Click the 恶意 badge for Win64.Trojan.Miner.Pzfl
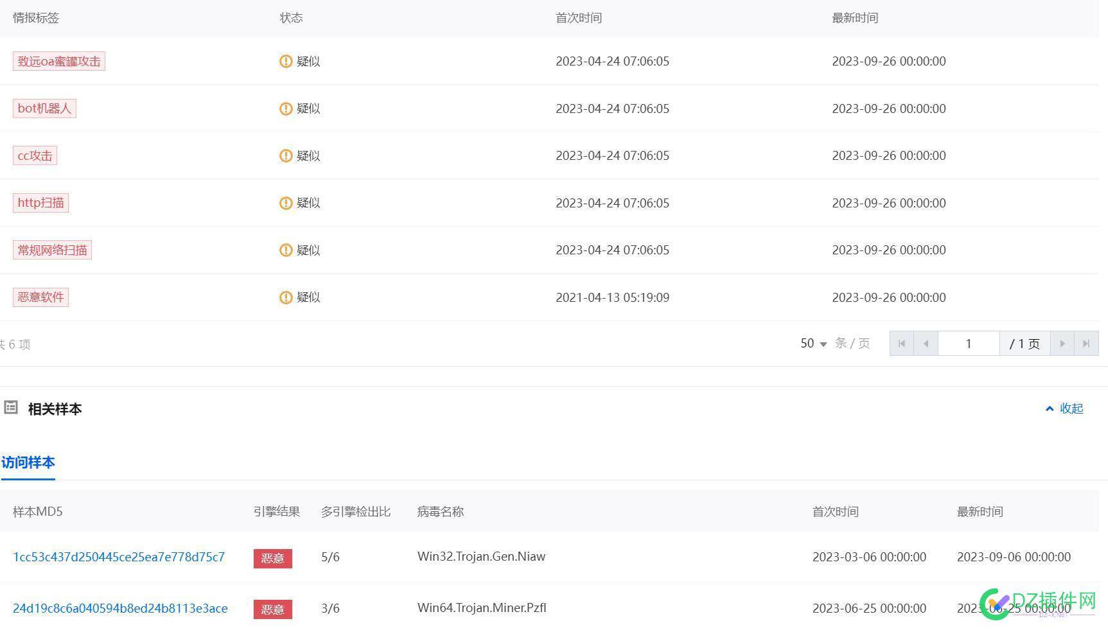1108x630 pixels. tap(273, 609)
